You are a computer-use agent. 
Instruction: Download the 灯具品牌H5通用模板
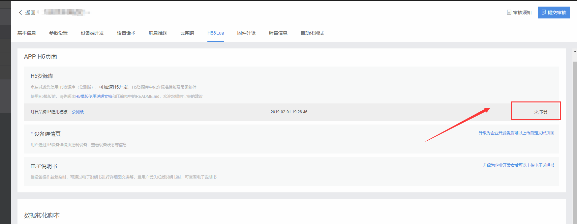[x=541, y=112]
